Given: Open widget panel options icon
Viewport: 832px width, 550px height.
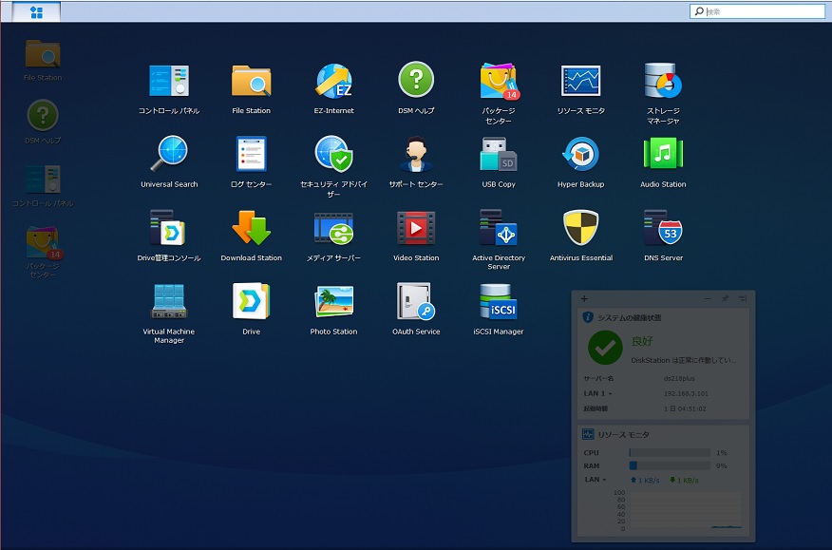Looking at the screenshot, I should coord(743,299).
